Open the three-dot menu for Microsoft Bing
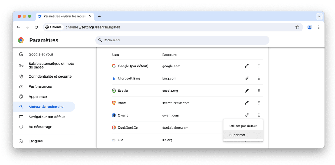Viewport: 335px width, 165px height. pyautogui.click(x=259, y=78)
